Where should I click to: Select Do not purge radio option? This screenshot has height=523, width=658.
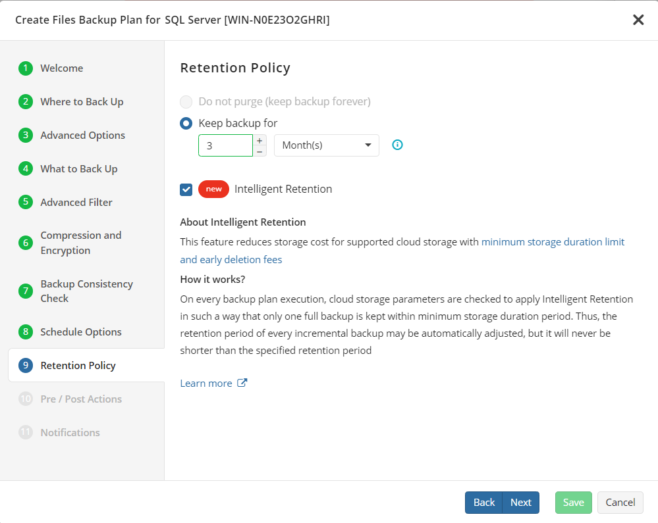(186, 101)
